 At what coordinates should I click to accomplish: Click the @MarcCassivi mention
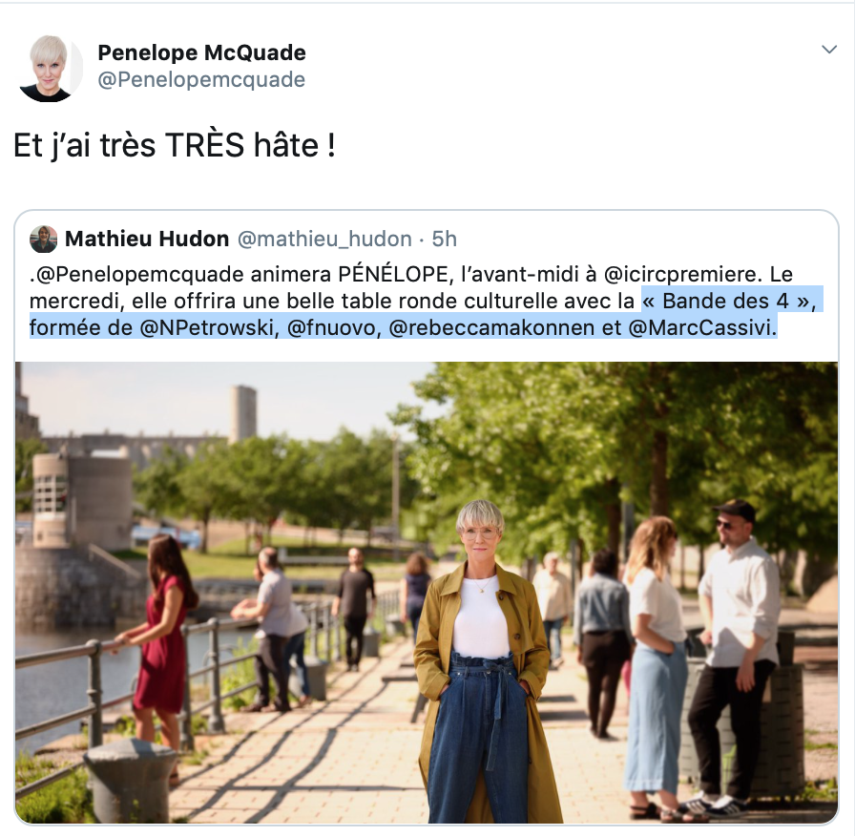[702, 327]
